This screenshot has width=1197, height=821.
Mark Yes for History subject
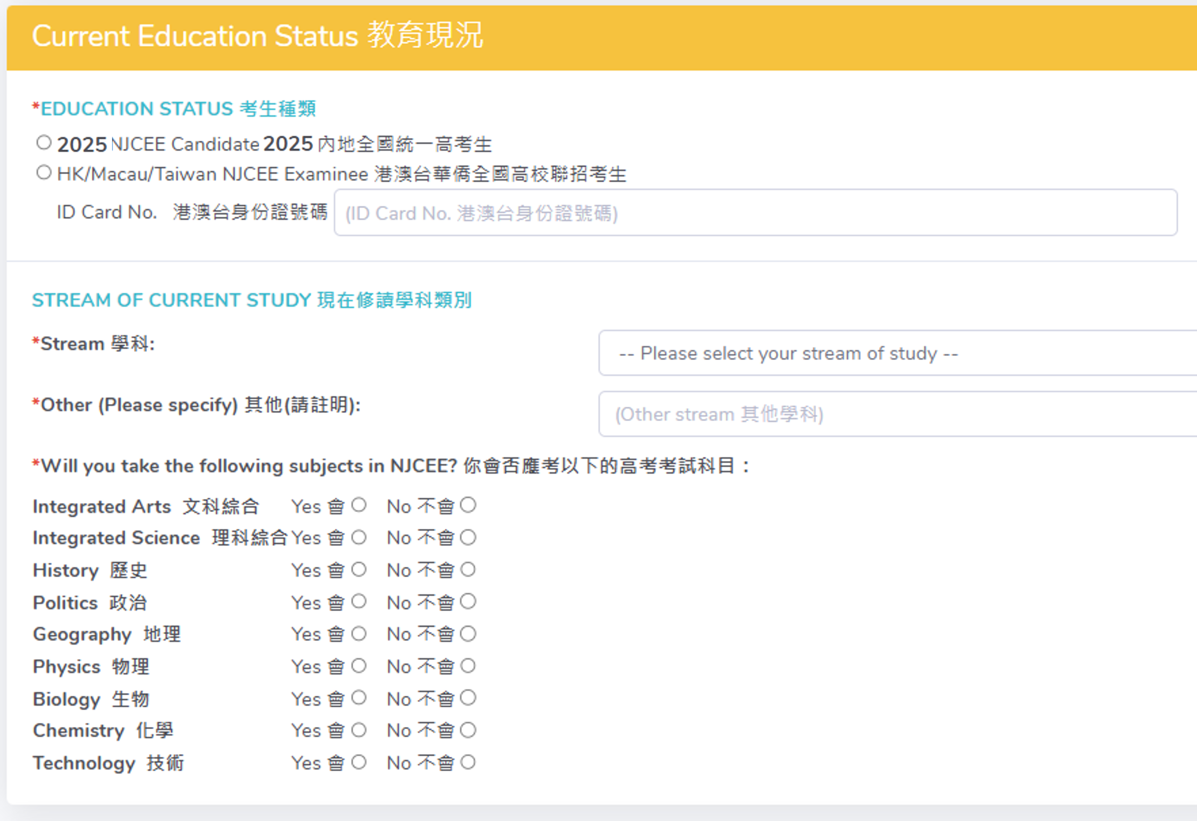[359, 569]
